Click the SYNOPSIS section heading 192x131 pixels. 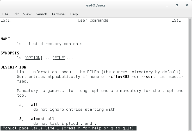pyautogui.click(x=10, y=53)
